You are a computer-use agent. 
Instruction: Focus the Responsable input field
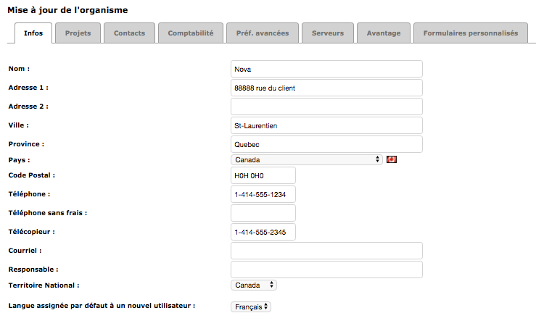pyautogui.click(x=326, y=270)
